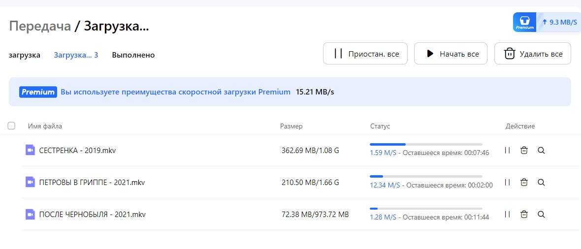The image size is (581, 249).
Task: Pause the ПЕТРОВЫ В ГРИППЕ download
Action: pyautogui.click(x=507, y=182)
